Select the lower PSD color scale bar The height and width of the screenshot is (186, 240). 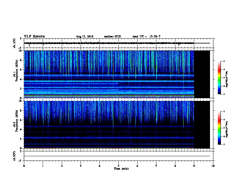(219, 128)
